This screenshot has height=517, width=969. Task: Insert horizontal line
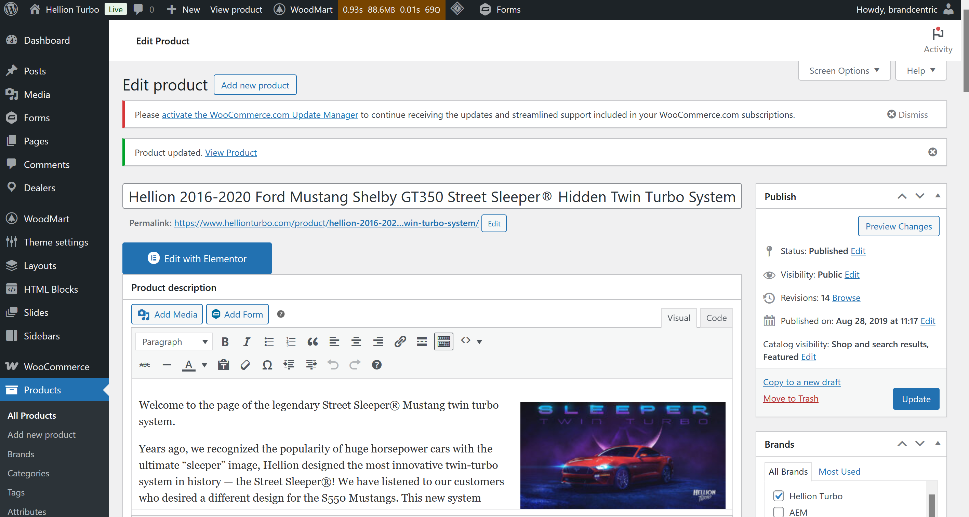pos(167,364)
